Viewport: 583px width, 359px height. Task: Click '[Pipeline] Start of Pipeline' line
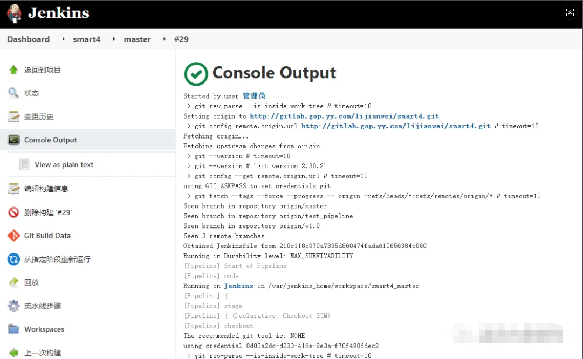click(235, 266)
